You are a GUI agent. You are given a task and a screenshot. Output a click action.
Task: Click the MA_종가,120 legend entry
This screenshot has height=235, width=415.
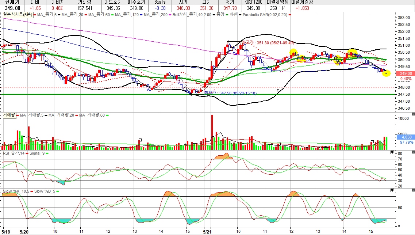coord(127,15)
